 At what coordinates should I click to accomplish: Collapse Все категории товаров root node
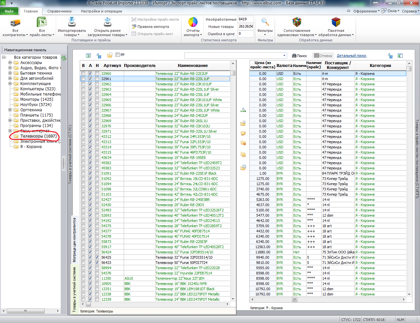point(4,57)
